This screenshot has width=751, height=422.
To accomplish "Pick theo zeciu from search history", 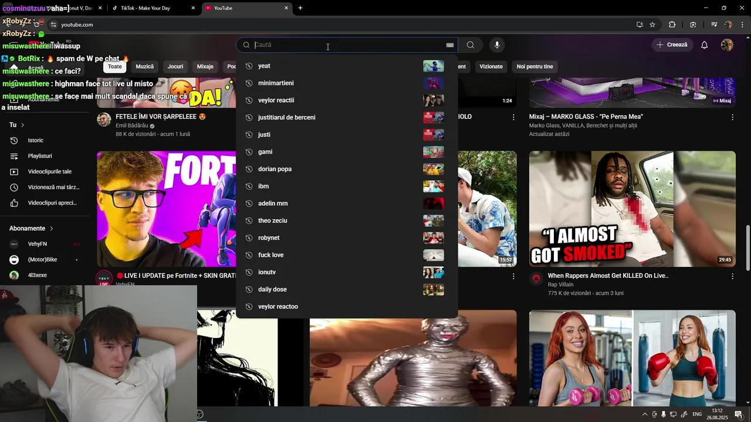I will click(347, 221).
